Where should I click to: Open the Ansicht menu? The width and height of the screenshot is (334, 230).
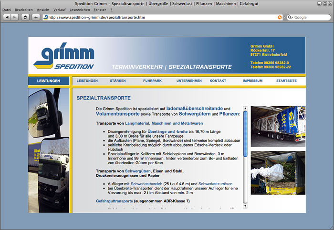[x=43, y=10]
